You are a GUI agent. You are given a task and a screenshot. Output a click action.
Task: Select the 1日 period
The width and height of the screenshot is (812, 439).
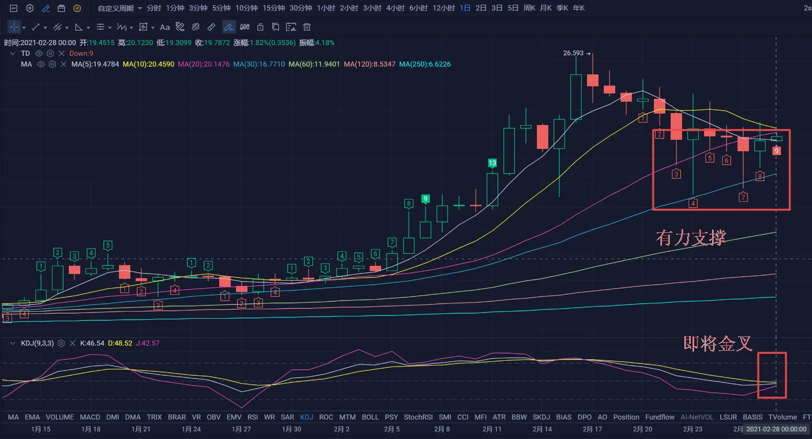[465, 8]
